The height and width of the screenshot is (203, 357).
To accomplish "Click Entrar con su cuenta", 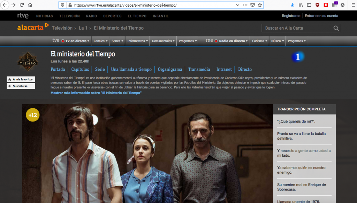I will click(321, 16).
